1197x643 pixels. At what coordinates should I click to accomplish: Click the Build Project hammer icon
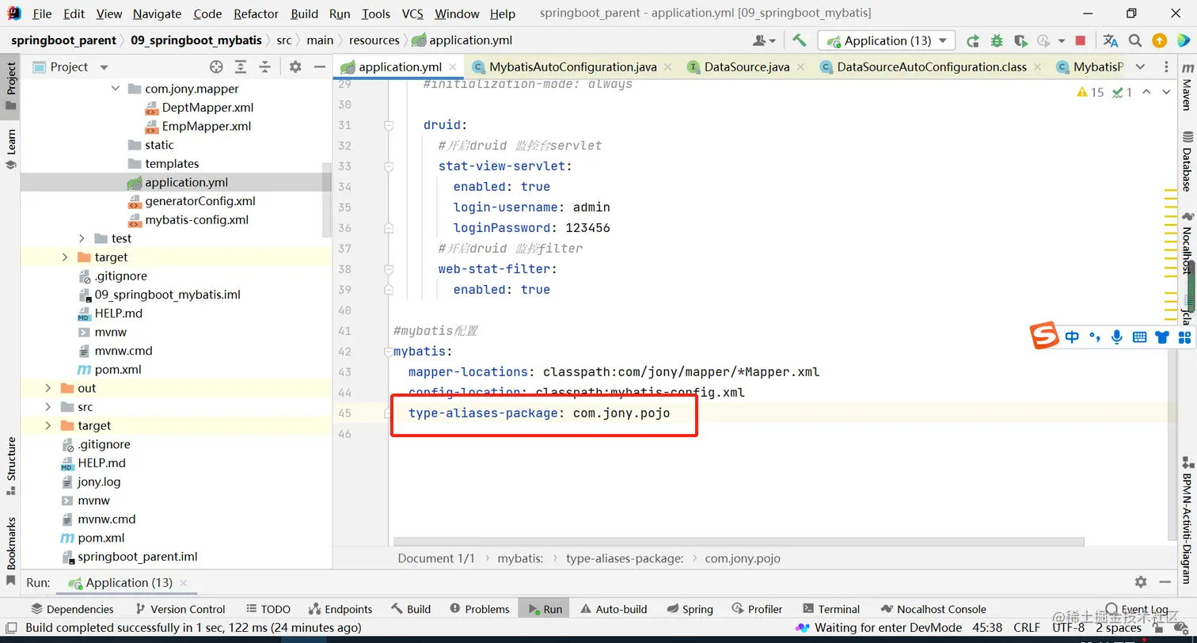pyautogui.click(x=799, y=40)
